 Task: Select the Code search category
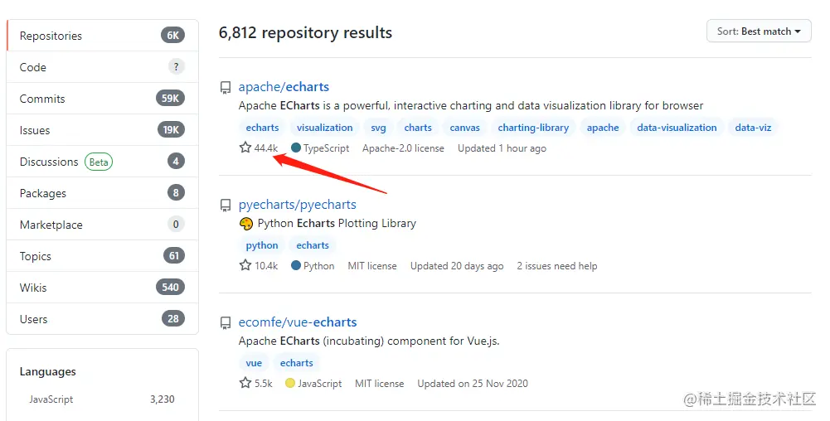102,67
